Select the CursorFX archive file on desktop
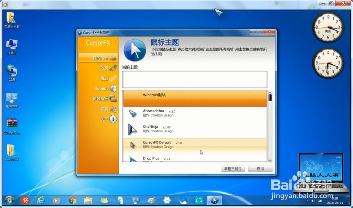The width and height of the screenshot is (353, 208). (x=12, y=126)
